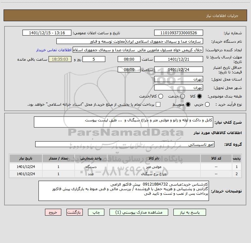This screenshot has width=251, height=243.
Task: Click the پاسخ به نیاز button
Action: pyautogui.click(x=190, y=212)
